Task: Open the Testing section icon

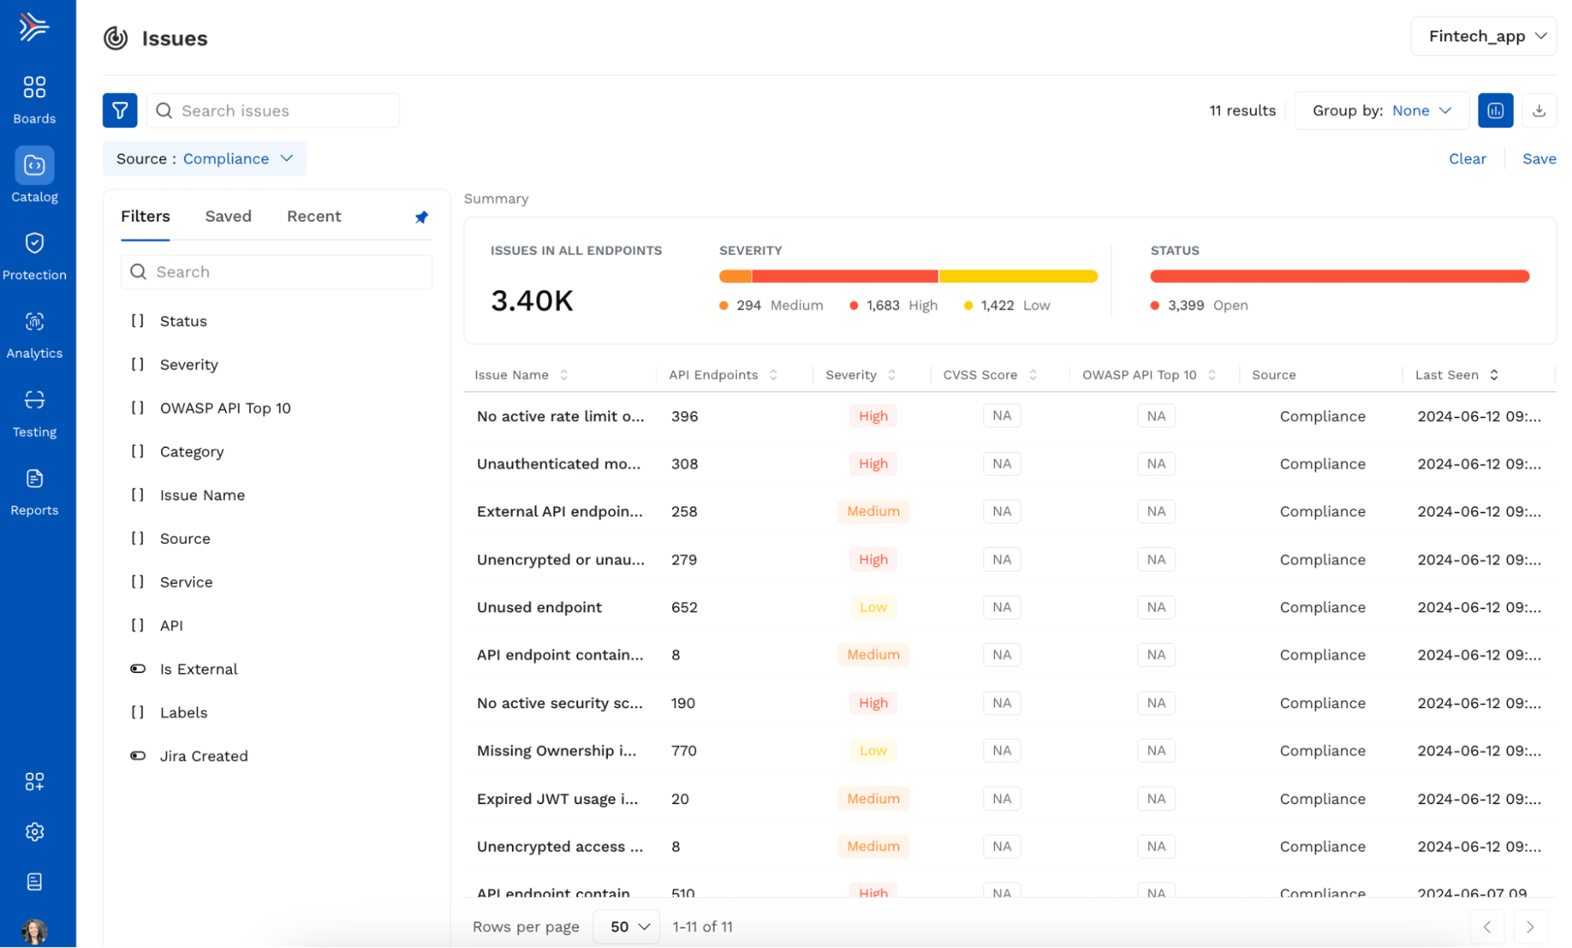Action: (35, 400)
